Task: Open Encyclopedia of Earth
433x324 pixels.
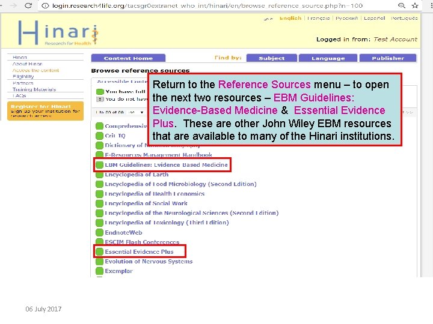Action: coord(137,175)
